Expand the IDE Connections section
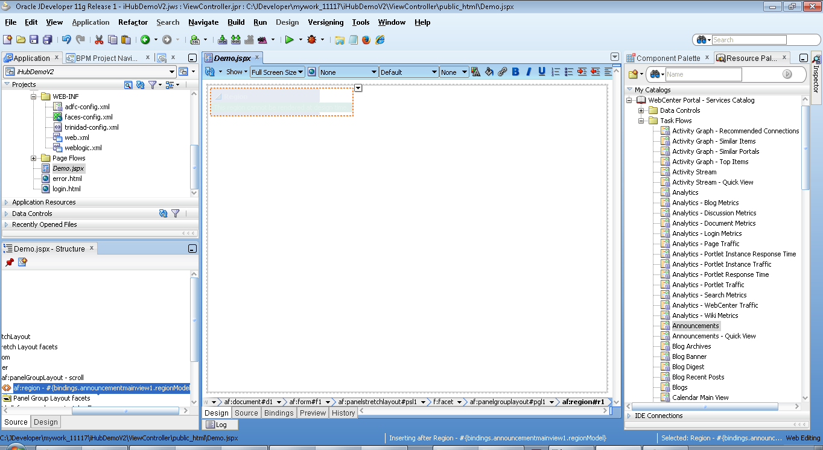Image resolution: width=823 pixels, height=450 pixels. 629,416
